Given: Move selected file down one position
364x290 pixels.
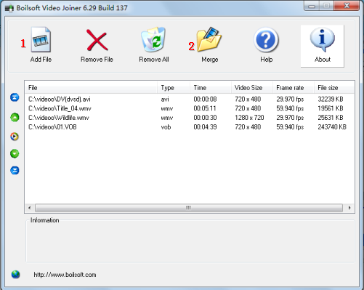Looking at the screenshot, I should point(15,153).
